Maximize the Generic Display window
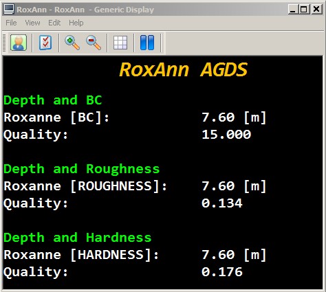This screenshot has width=326, height=292. tap(304, 10)
